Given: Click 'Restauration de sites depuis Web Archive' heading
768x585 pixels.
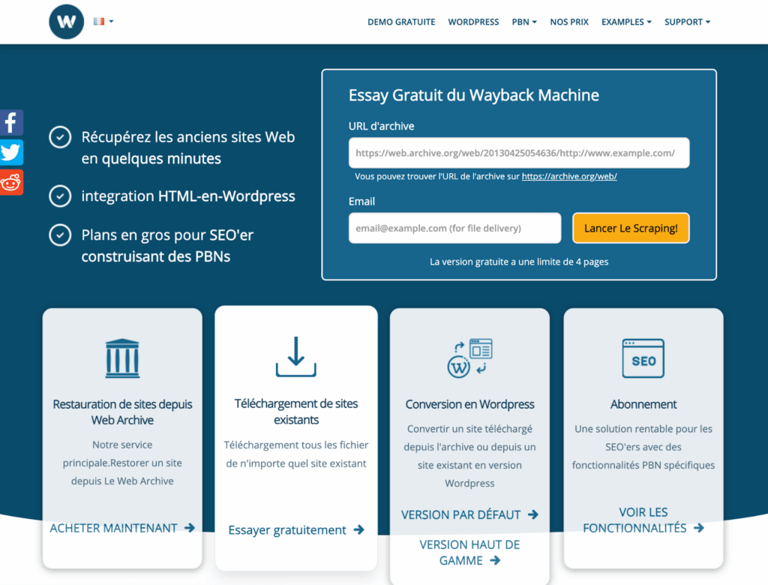Looking at the screenshot, I should (x=122, y=412).
